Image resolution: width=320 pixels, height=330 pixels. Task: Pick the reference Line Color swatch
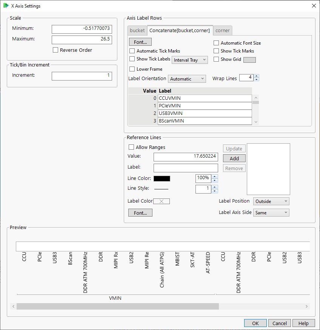click(162, 178)
